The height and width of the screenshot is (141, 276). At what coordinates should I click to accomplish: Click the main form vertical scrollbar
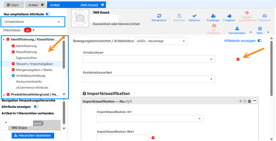click(271, 68)
